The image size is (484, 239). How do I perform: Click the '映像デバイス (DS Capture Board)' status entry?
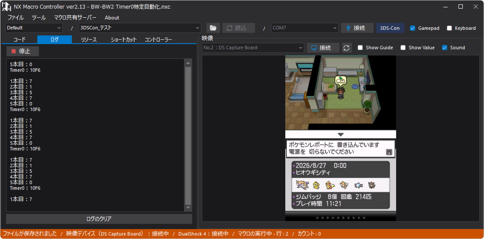117,234
